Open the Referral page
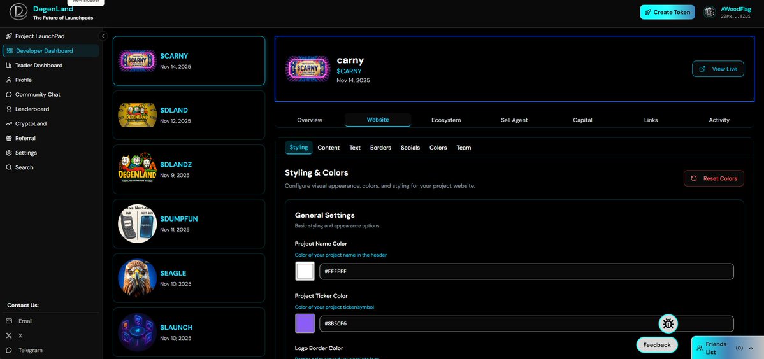Viewport: 764px width, 359px height. (51, 138)
